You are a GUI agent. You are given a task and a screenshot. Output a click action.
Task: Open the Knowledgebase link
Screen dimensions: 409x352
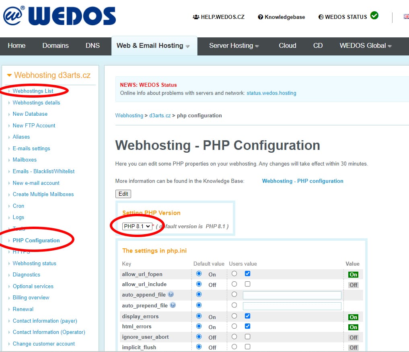click(282, 17)
